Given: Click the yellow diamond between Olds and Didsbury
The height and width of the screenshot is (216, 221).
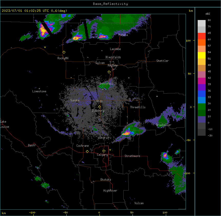Looking at the screenshot, I should pos(100,107).
